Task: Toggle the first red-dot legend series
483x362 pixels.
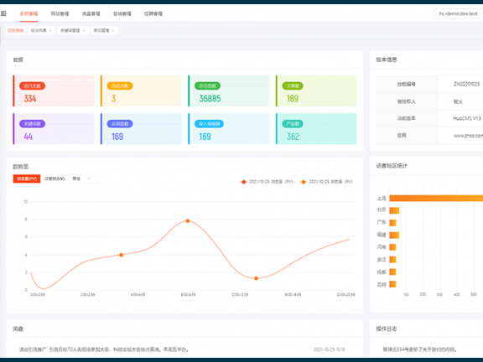Action: (x=266, y=182)
